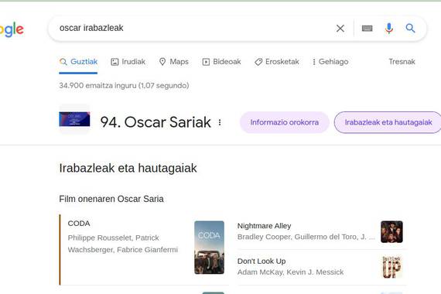Click 'Adam McKay, Kevin J. Messick' credits text
The height and width of the screenshot is (294, 441).
click(x=291, y=272)
